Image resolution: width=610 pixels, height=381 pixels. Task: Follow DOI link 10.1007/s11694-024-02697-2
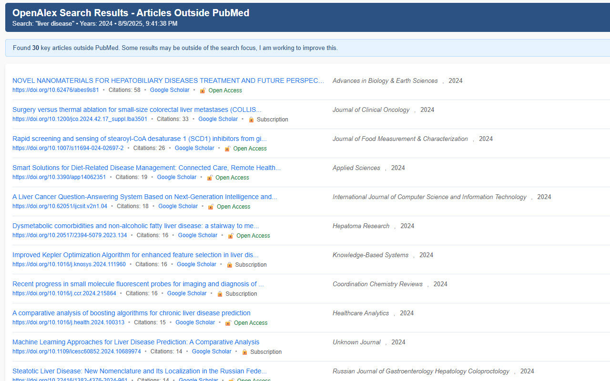tap(68, 148)
